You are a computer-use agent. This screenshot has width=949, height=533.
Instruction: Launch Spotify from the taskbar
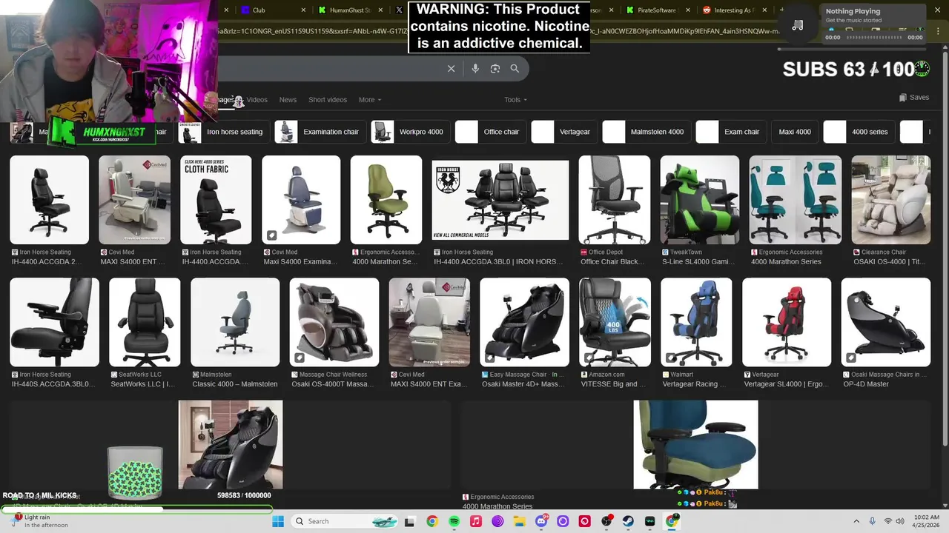pyautogui.click(x=454, y=521)
